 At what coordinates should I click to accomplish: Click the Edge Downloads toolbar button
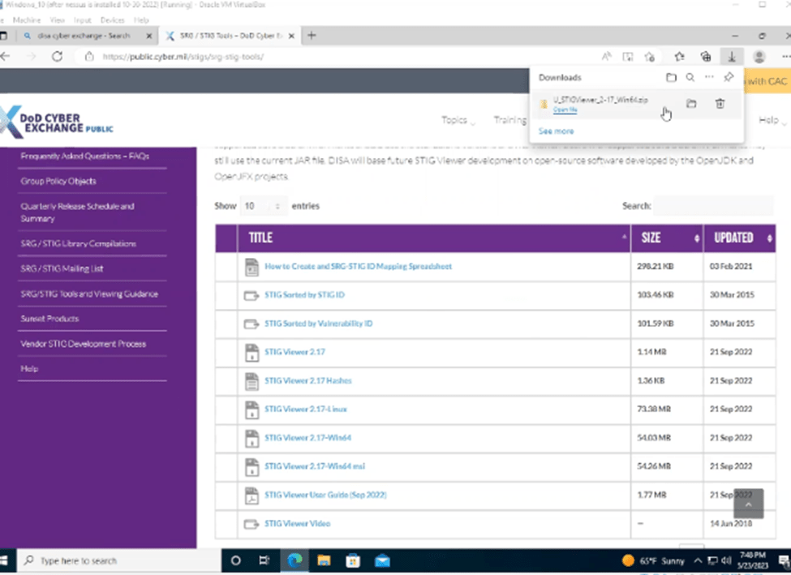(x=732, y=57)
